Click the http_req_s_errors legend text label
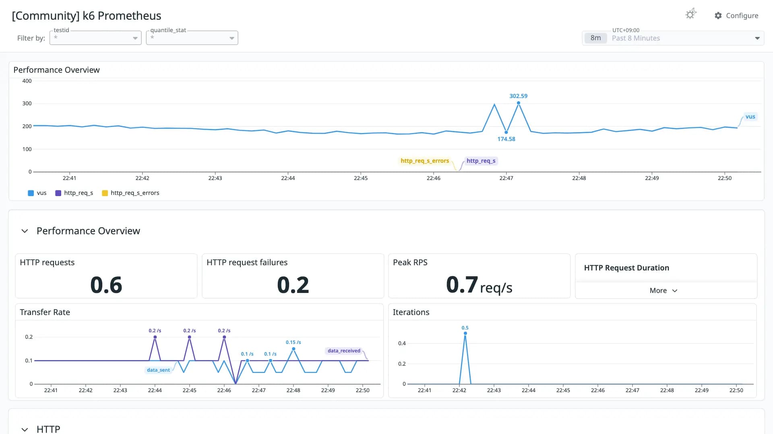Viewport: 773px width, 434px height. tap(135, 193)
